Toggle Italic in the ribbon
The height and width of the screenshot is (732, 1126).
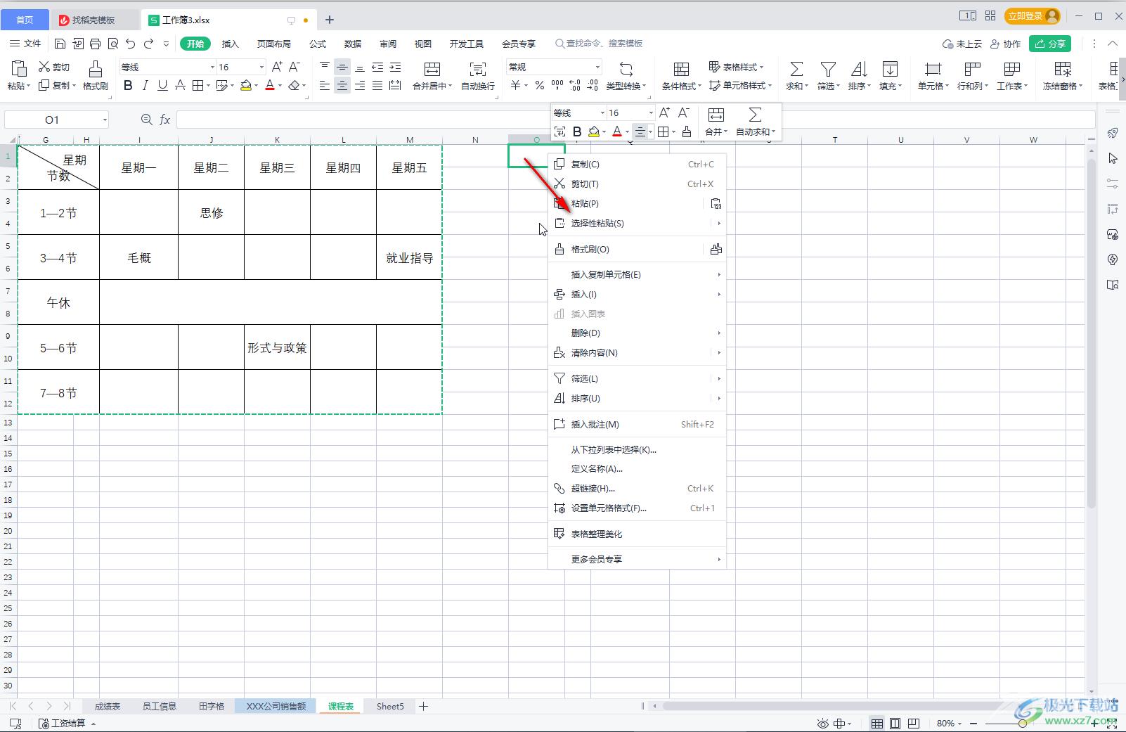point(145,86)
